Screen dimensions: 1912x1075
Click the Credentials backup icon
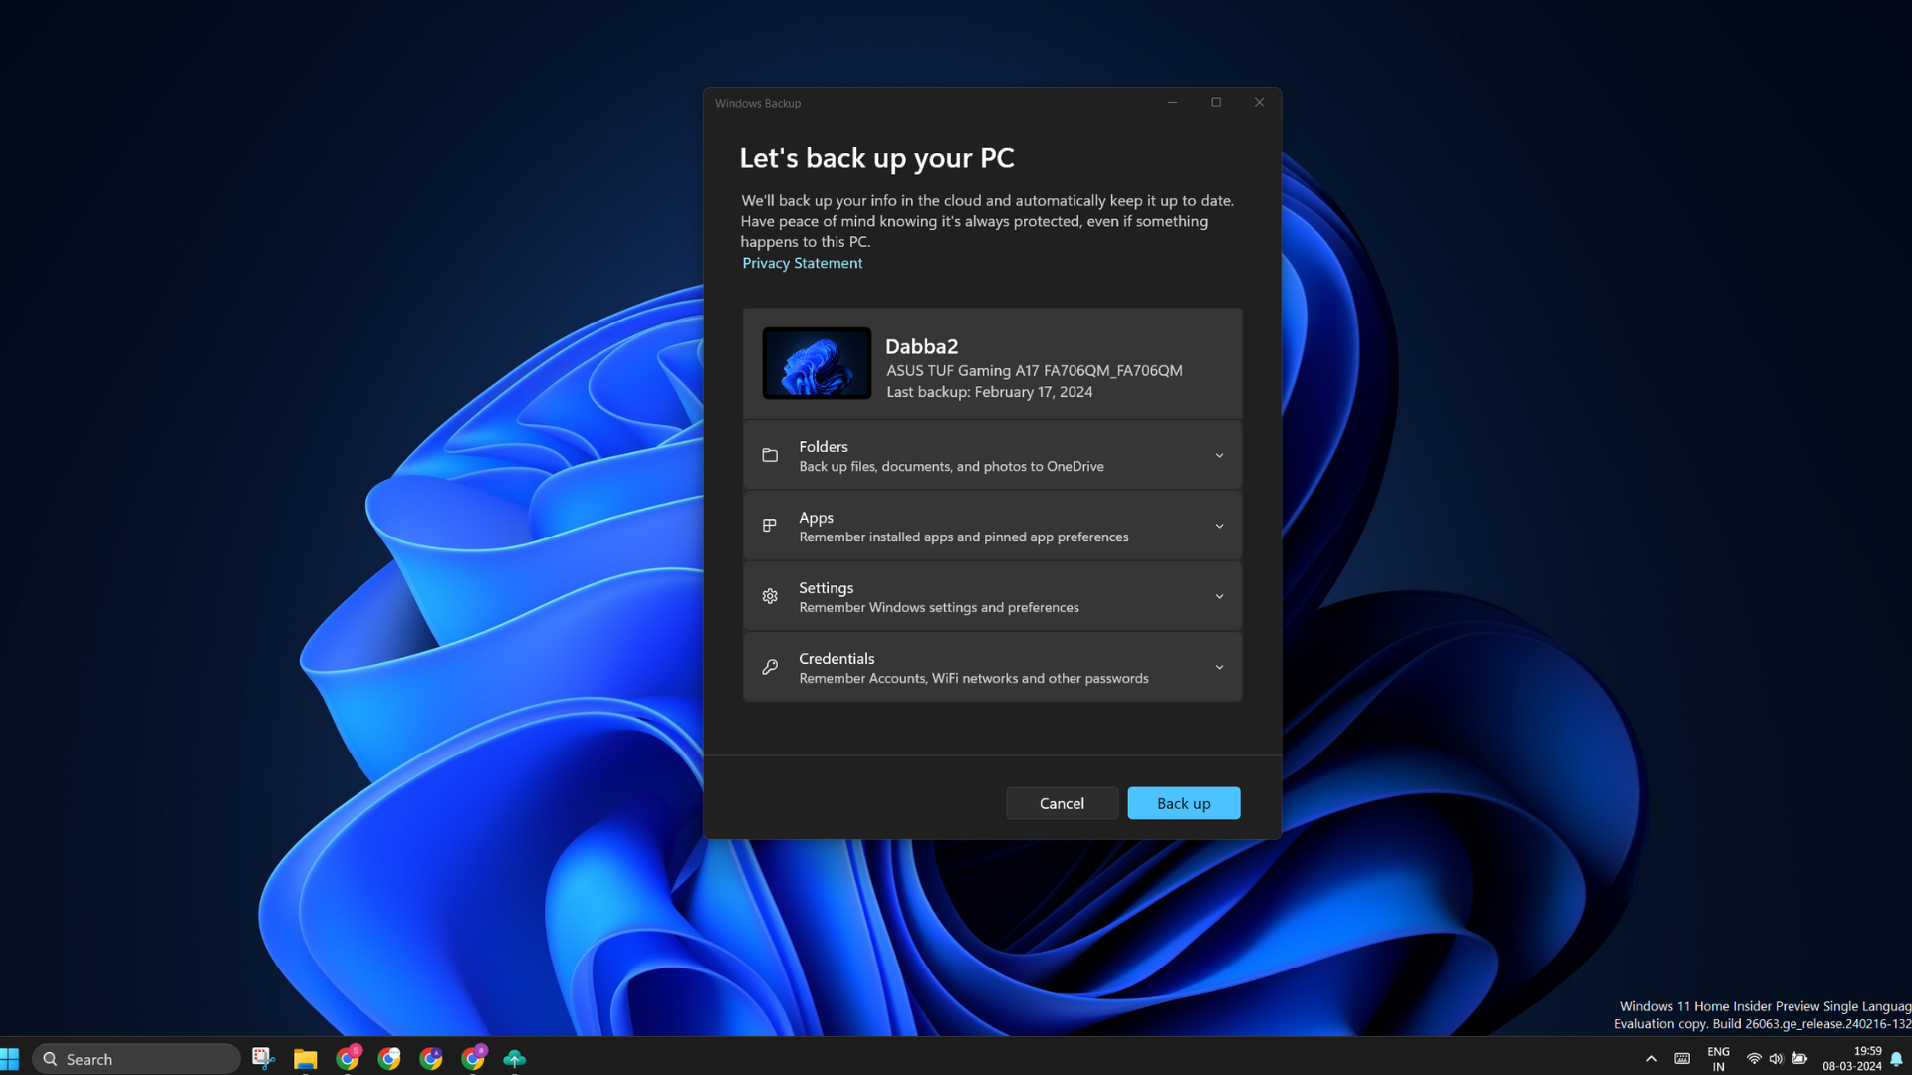(x=770, y=667)
